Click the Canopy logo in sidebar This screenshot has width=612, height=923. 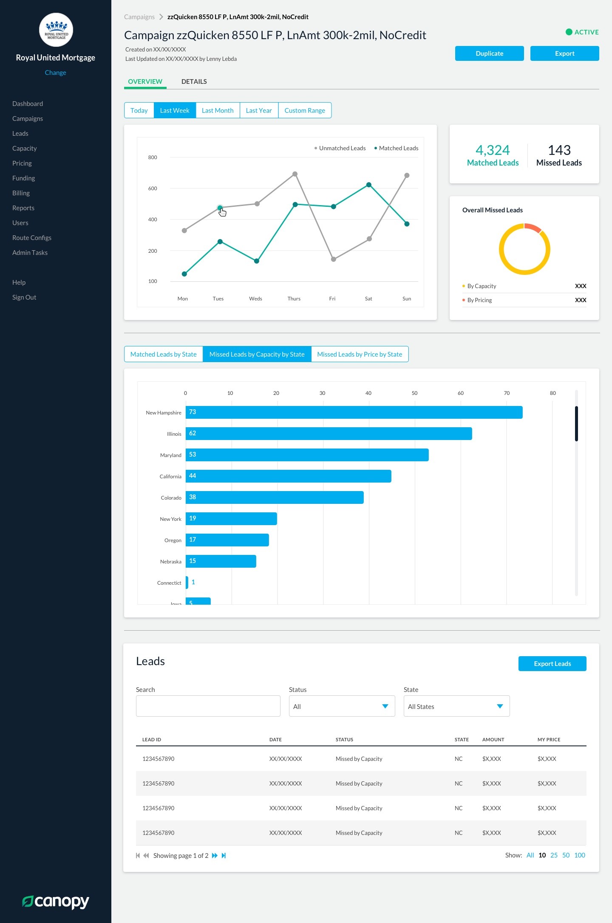pyautogui.click(x=56, y=901)
